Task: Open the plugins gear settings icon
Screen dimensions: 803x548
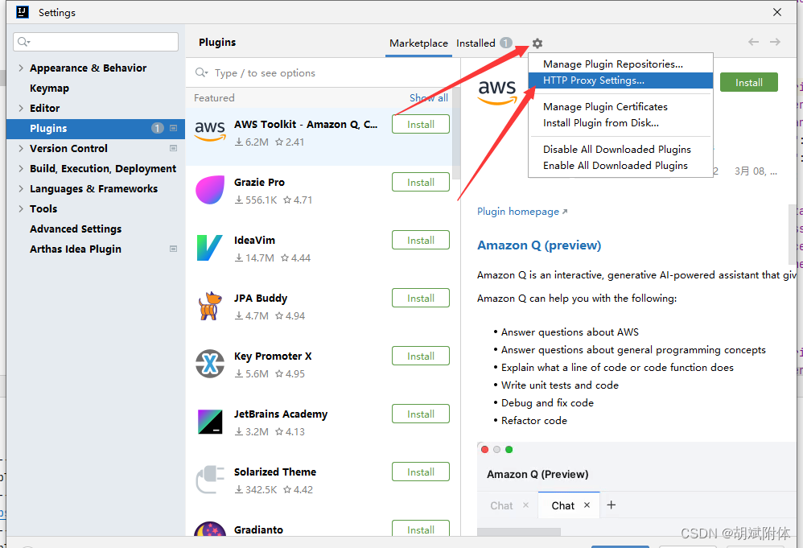Action: pos(537,43)
